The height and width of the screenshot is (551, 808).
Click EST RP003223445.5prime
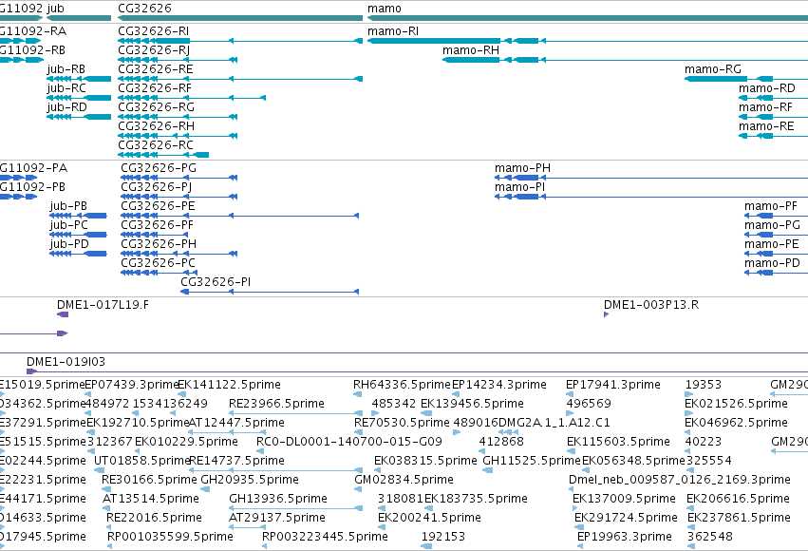[325, 537]
